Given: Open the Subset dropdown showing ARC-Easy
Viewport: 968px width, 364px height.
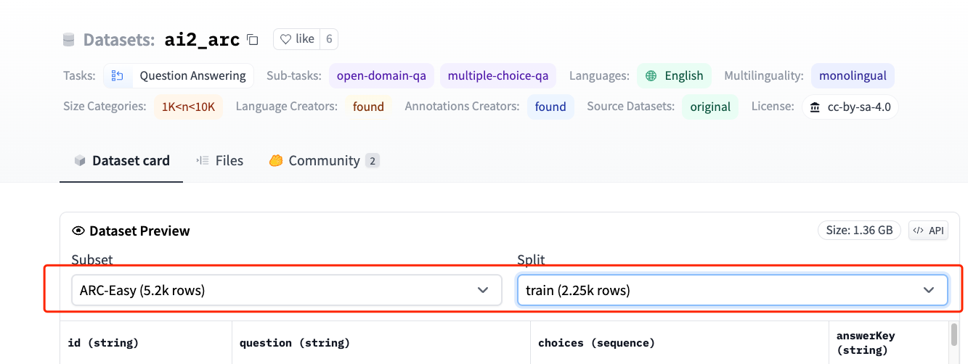Looking at the screenshot, I should (287, 290).
